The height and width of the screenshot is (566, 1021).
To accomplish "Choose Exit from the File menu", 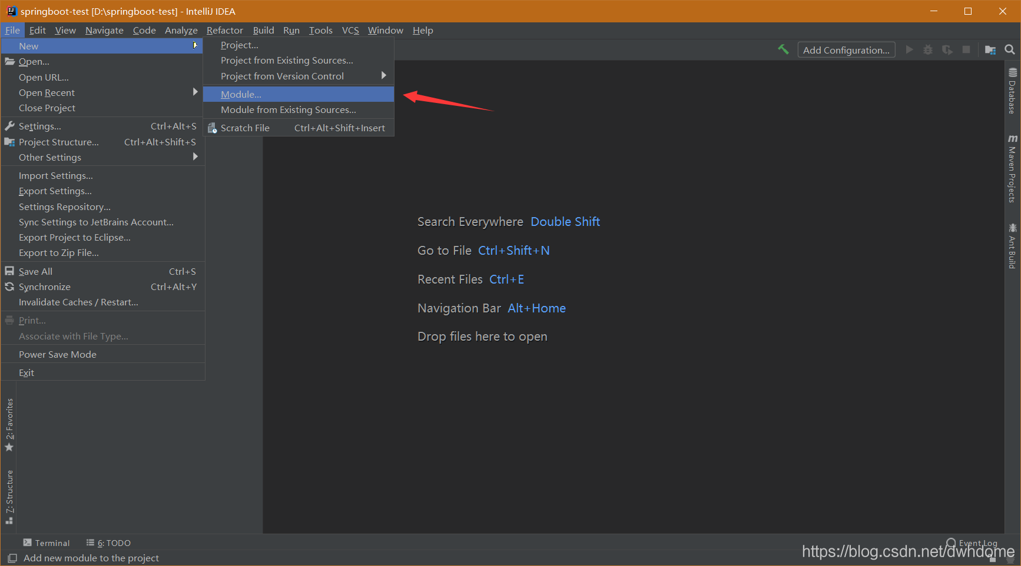I will tap(102, 372).
